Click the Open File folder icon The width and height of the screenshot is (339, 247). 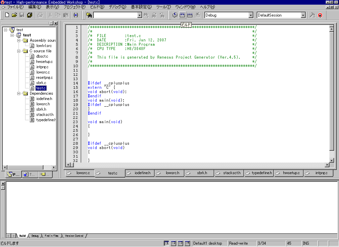tap(14, 15)
